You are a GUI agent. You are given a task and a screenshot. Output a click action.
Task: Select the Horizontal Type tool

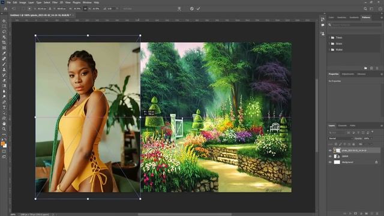[4, 107]
